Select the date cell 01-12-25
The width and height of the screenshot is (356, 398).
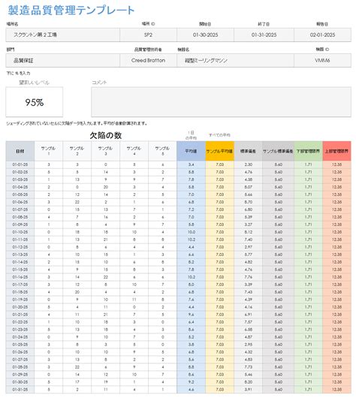point(20,247)
